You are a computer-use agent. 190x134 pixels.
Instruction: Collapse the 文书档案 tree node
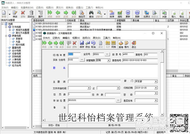coord(6,27)
